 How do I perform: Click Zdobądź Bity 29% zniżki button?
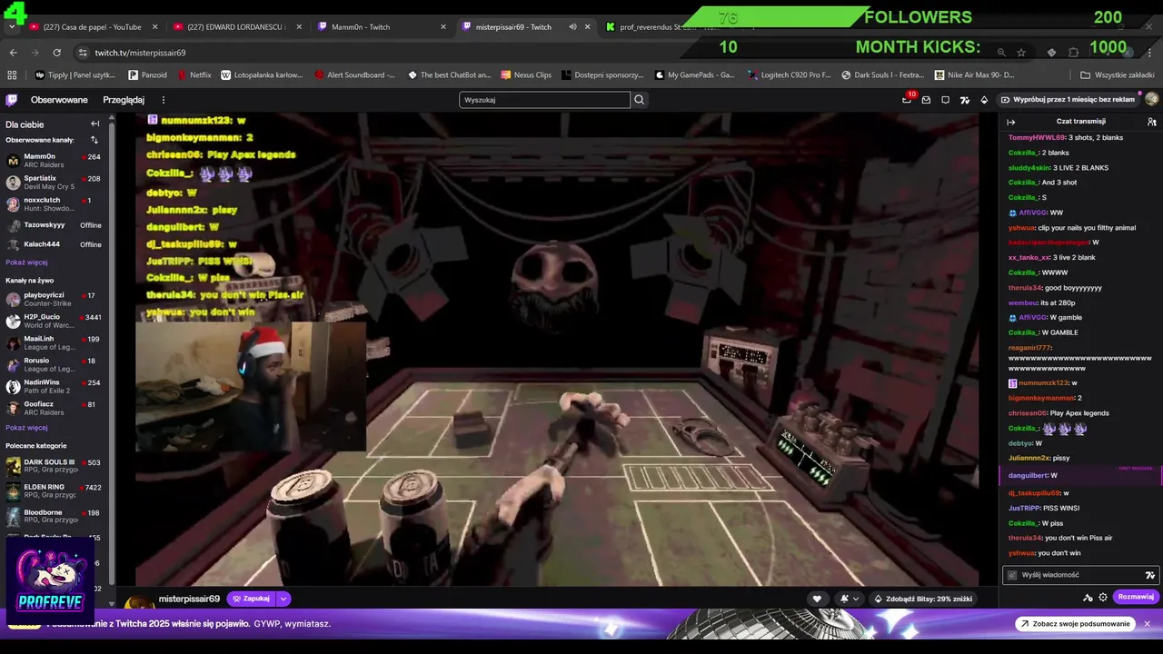click(x=923, y=599)
